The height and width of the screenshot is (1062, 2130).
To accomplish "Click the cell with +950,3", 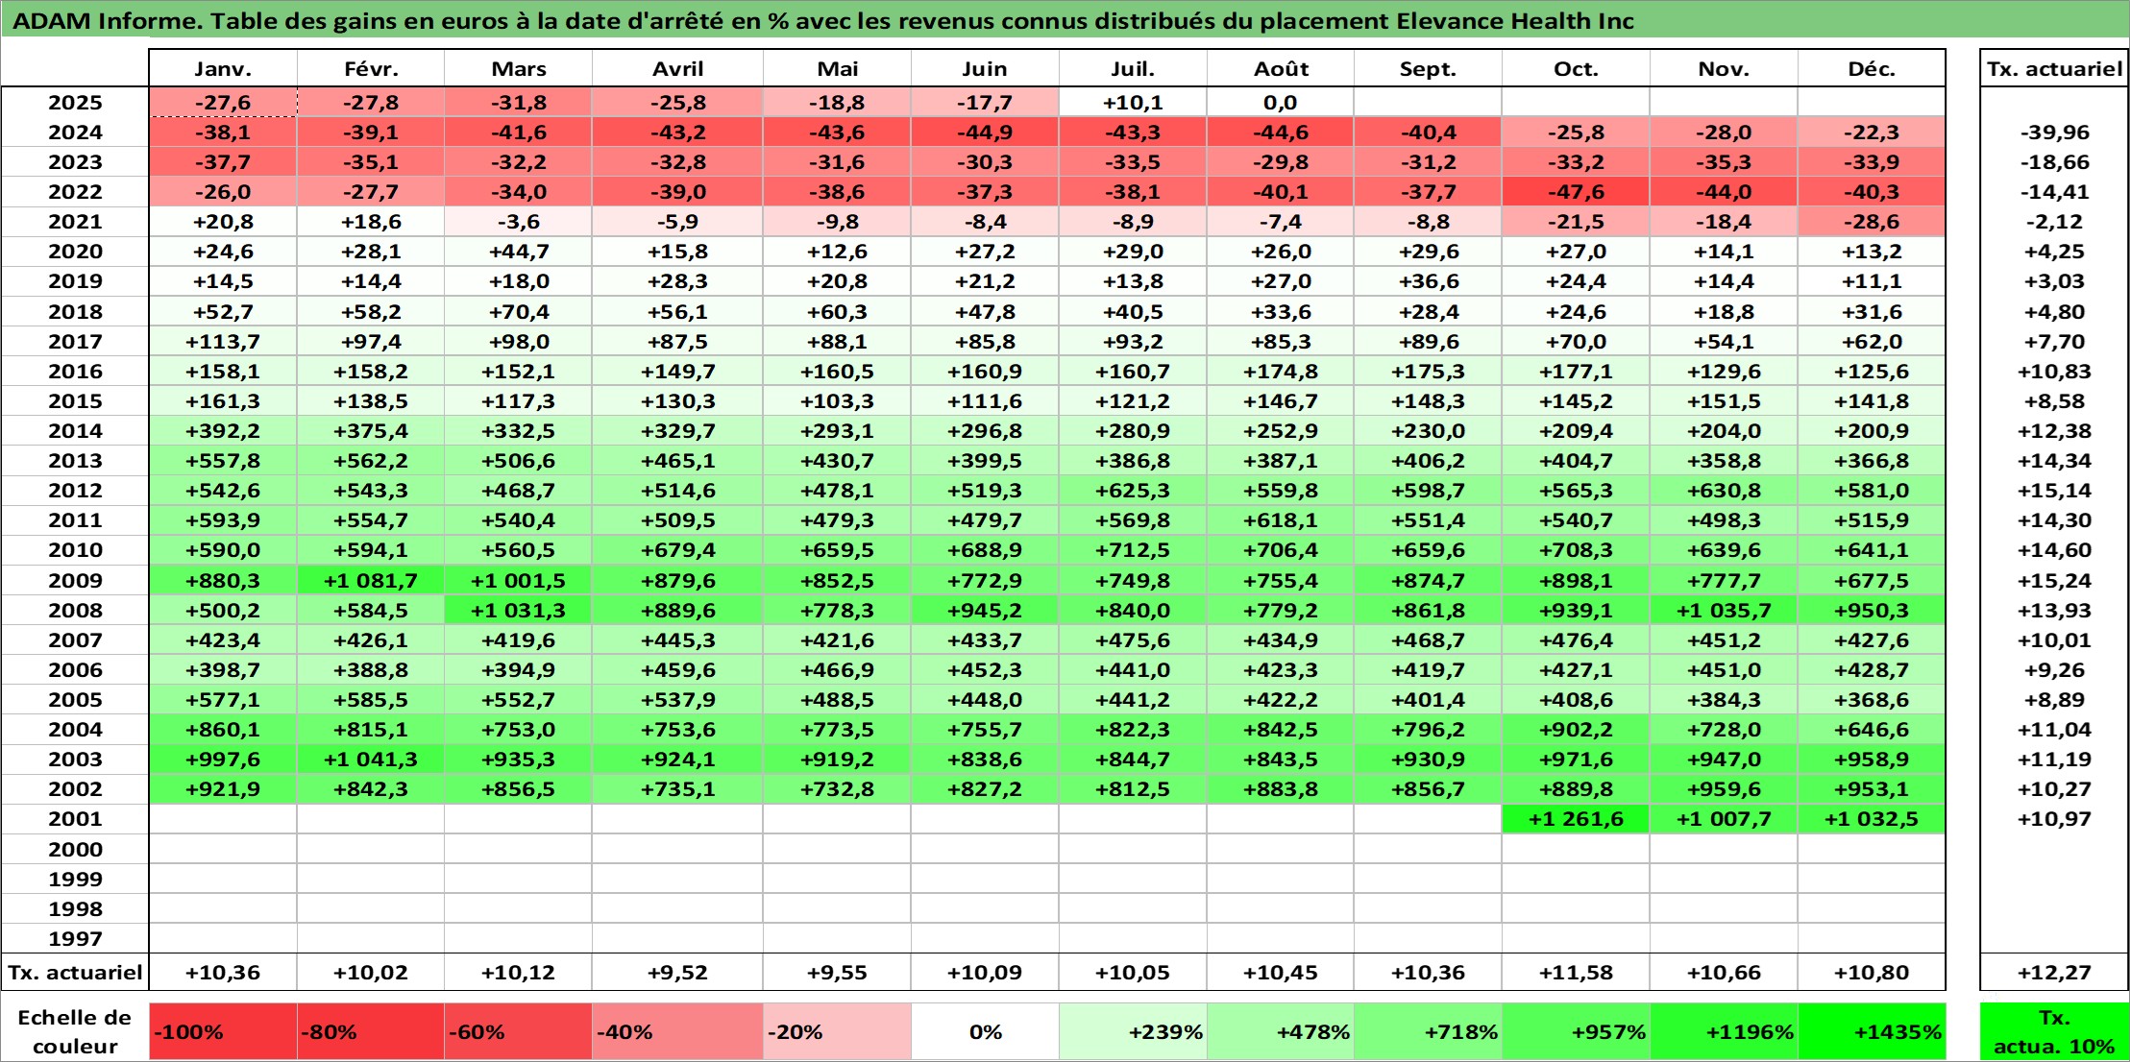I will [1872, 610].
